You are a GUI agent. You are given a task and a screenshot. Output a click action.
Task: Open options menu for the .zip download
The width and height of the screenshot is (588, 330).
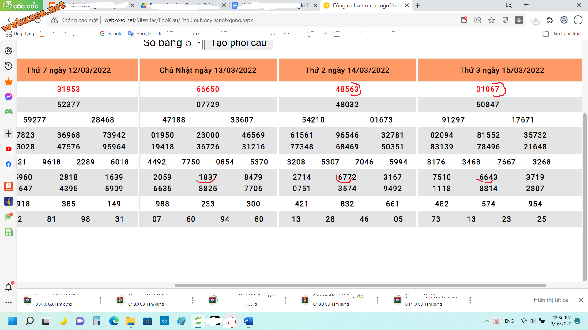(x=378, y=300)
